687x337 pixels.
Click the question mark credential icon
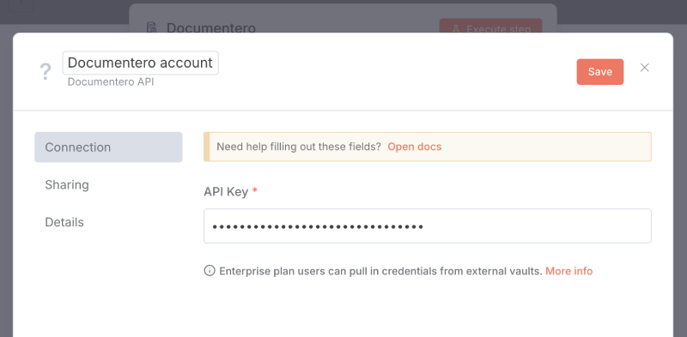click(46, 72)
